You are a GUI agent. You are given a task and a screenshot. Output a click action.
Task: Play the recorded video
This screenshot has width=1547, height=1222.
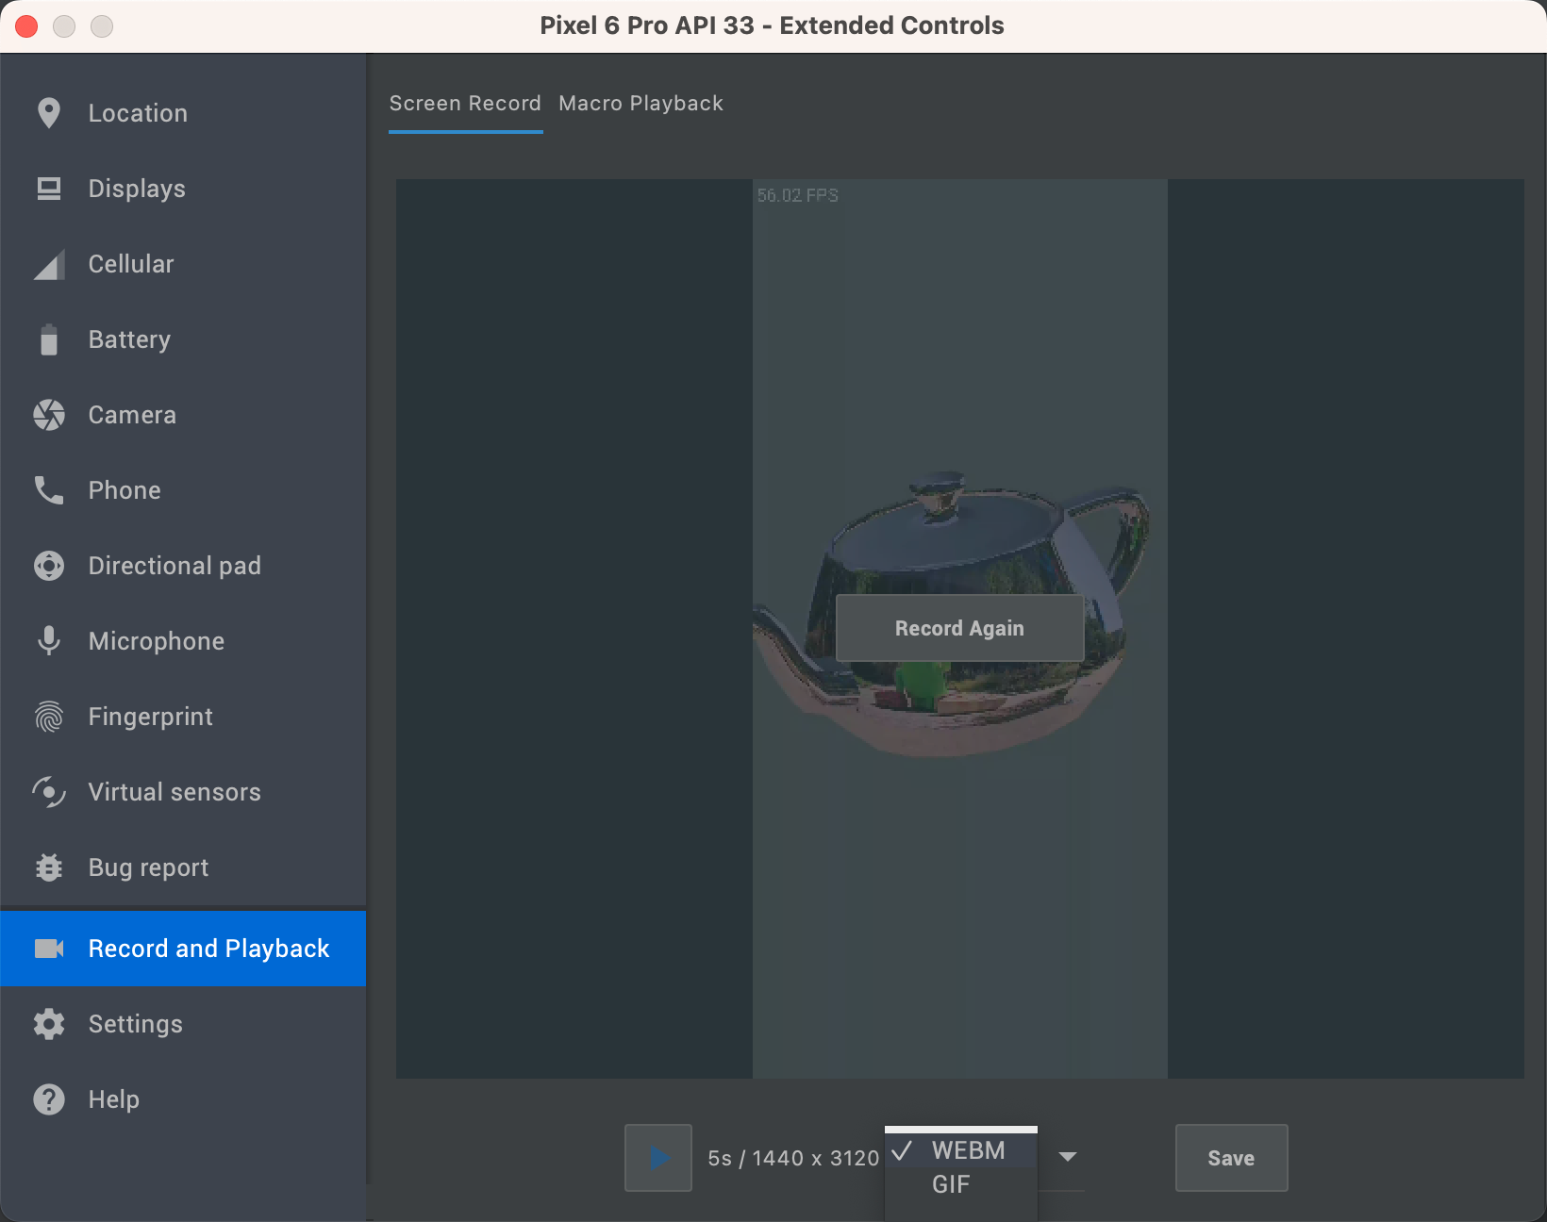pos(658,1158)
